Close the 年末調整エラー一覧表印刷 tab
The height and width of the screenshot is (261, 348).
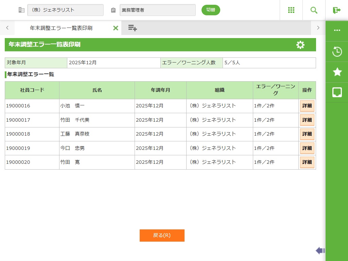(116, 28)
